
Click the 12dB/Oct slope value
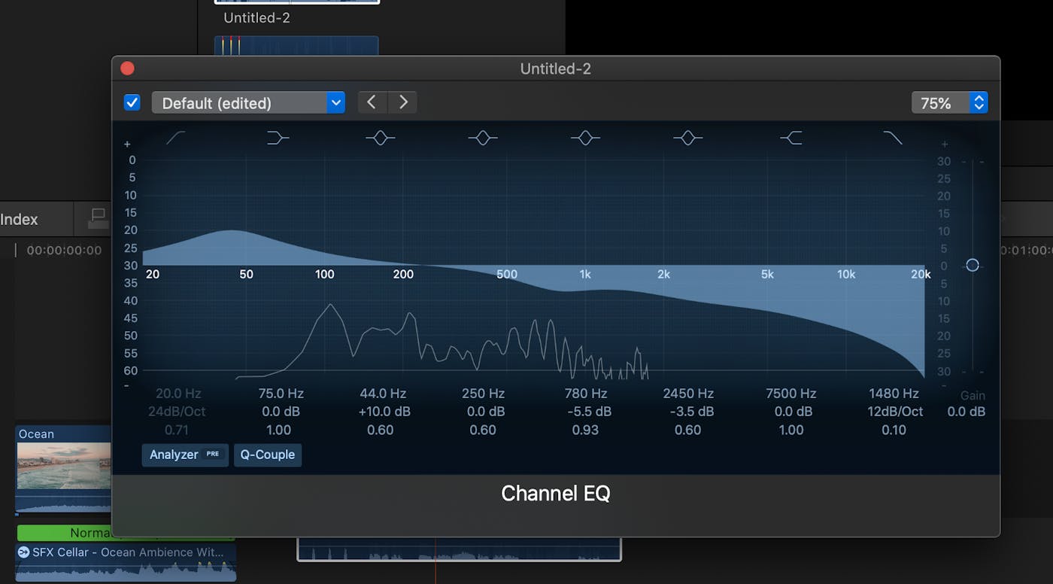pyautogui.click(x=895, y=412)
